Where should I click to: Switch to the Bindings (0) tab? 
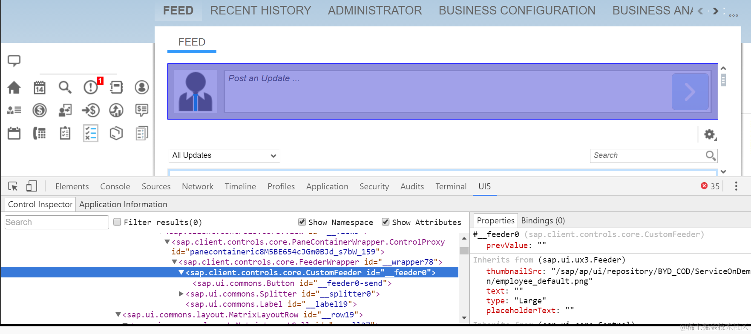pos(543,220)
